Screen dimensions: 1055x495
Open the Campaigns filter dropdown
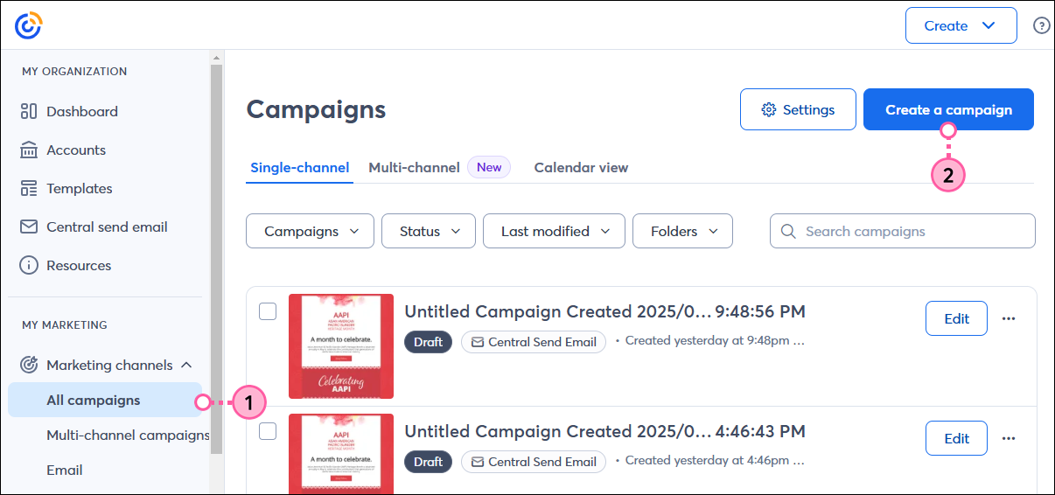coord(311,231)
